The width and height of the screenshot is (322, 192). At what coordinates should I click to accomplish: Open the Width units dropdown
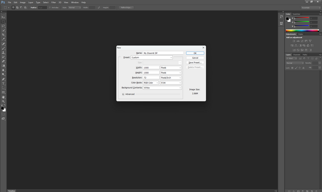tap(171, 68)
